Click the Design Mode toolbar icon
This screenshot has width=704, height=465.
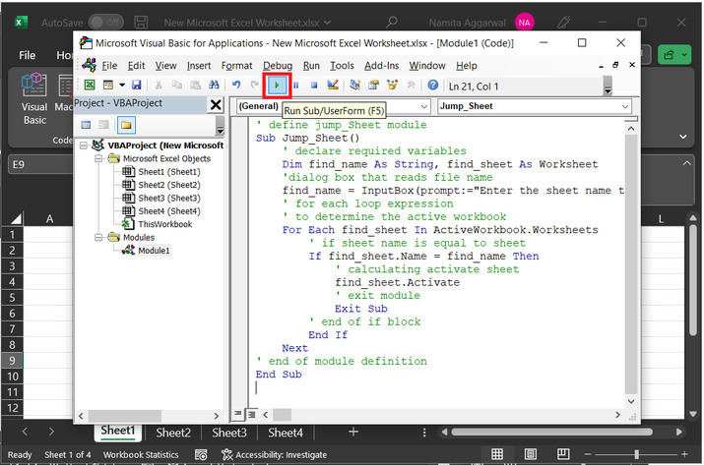coord(333,86)
